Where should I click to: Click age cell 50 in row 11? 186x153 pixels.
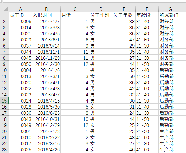click(124, 76)
